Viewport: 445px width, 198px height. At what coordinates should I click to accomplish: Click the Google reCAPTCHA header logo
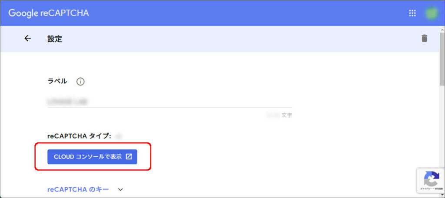[49, 13]
